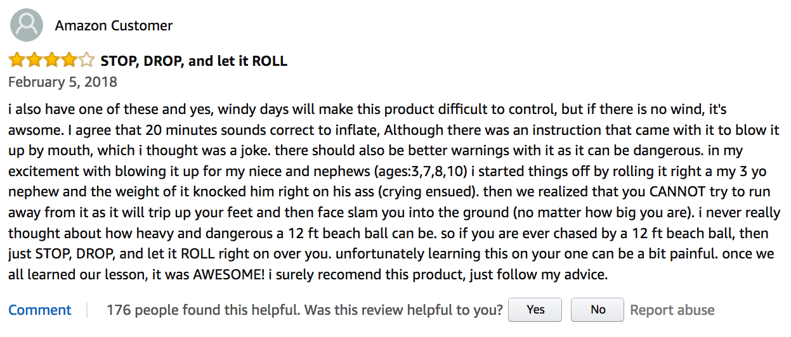Click the reviewer's gray profile avatar icon
The width and height of the screenshot is (791, 337).
(x=27, y=25)
